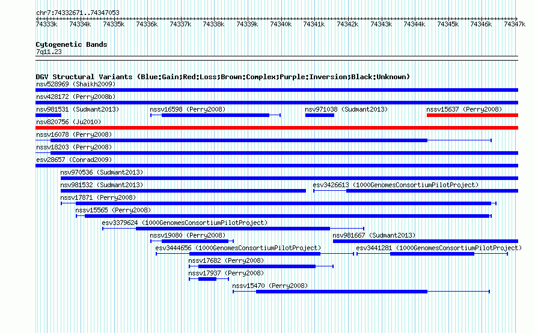Open esv3426613 (1000GenomesConsortiumPilotProject) variant
535x333 pixels.
(396, 185)
